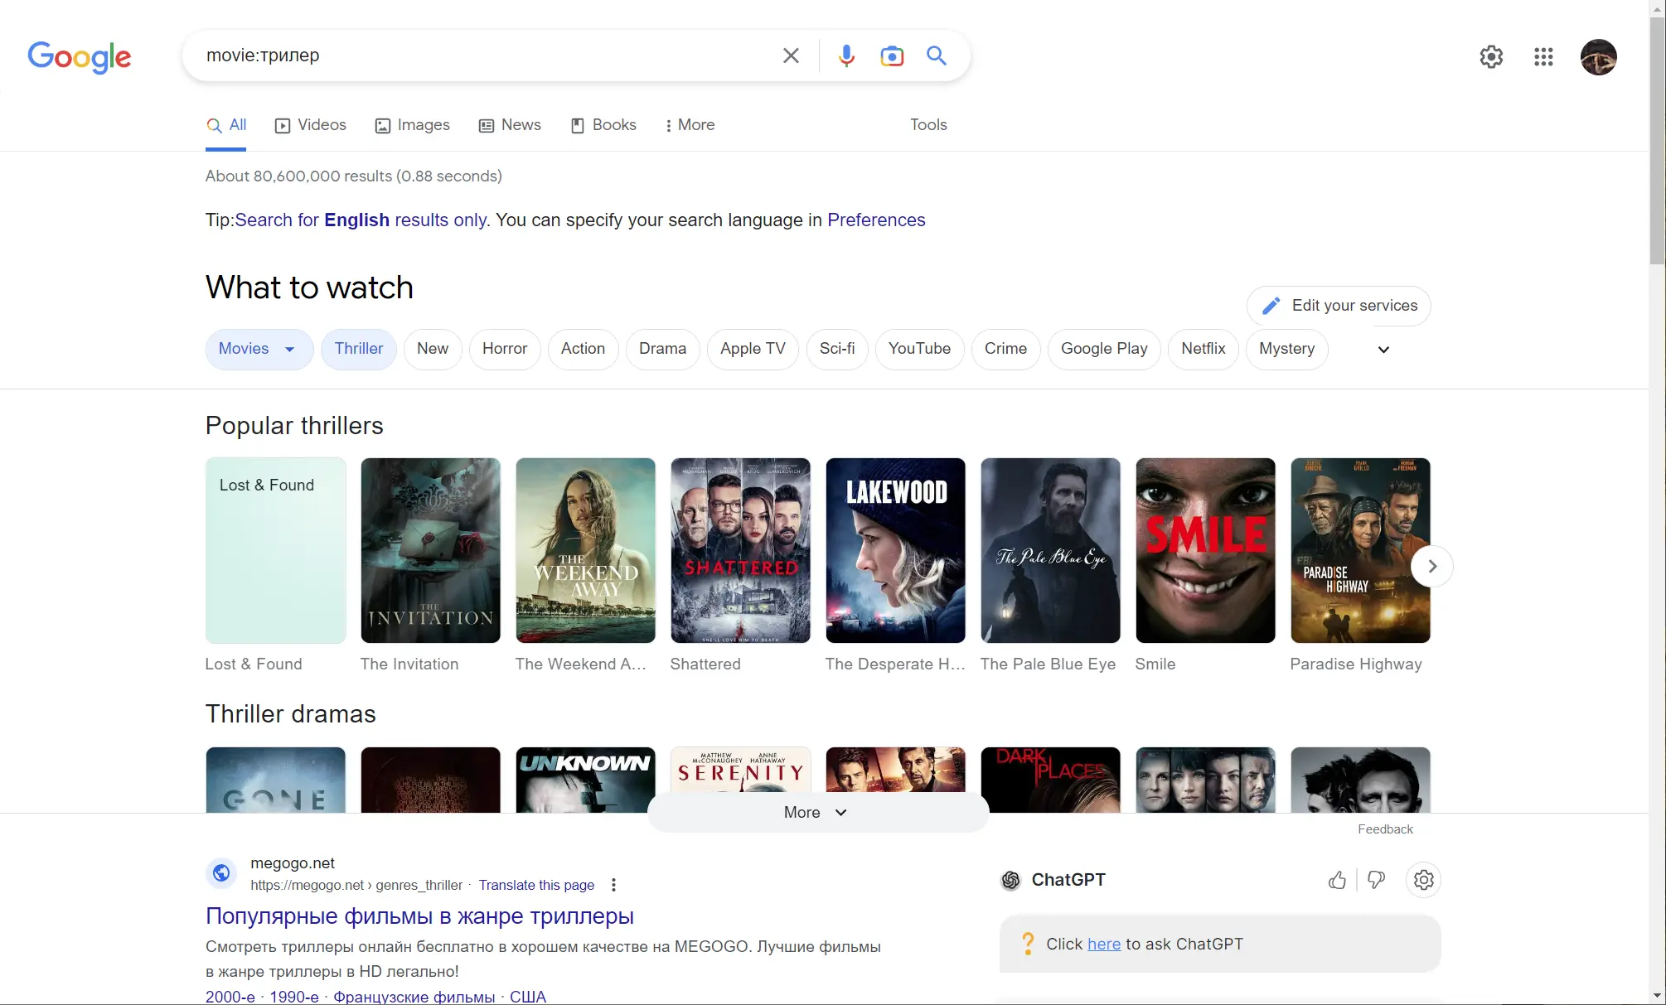This screenshot has width=1666, height=1005.
Task: Toggle the Horror filter chip
Action: tap(505, 349)
